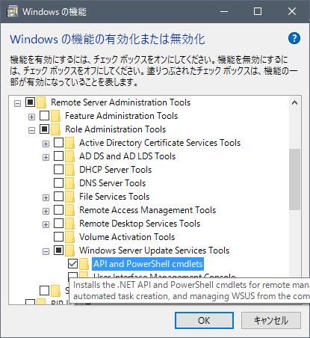Click the API and PowerShell cmdlets folder icon

[x=84, y=264]
